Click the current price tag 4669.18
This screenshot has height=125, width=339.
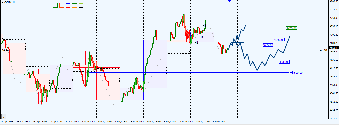point(334,48)
